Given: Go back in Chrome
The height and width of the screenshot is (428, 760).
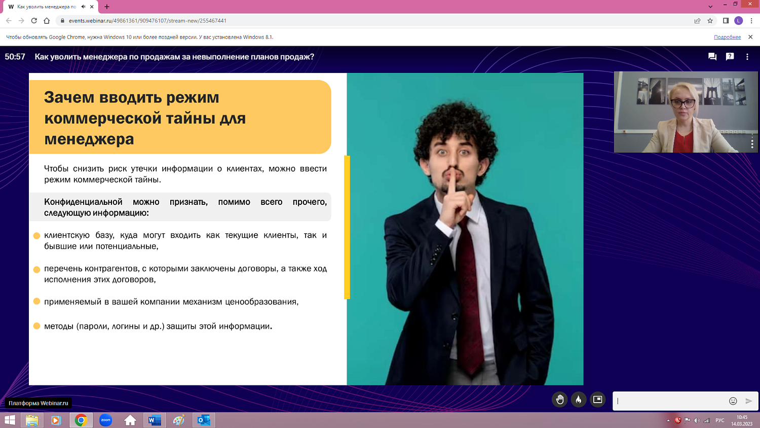Looking at the screenshot, I should (9, 21).
